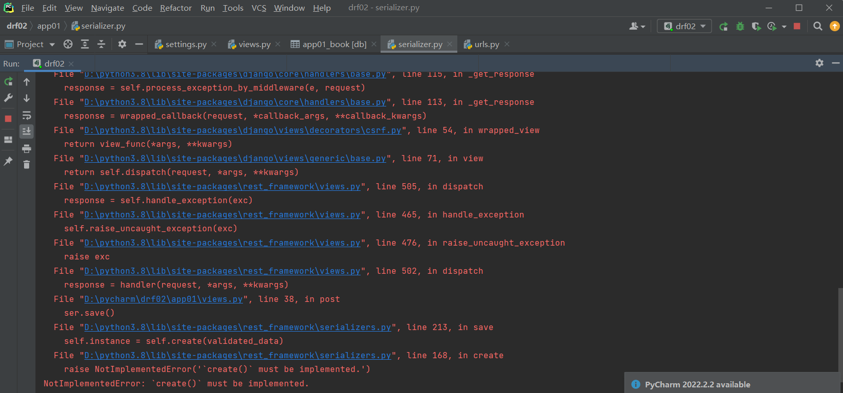Restore layout in Run panel
This screenshot has height=393, width=843.
point(8,139)
